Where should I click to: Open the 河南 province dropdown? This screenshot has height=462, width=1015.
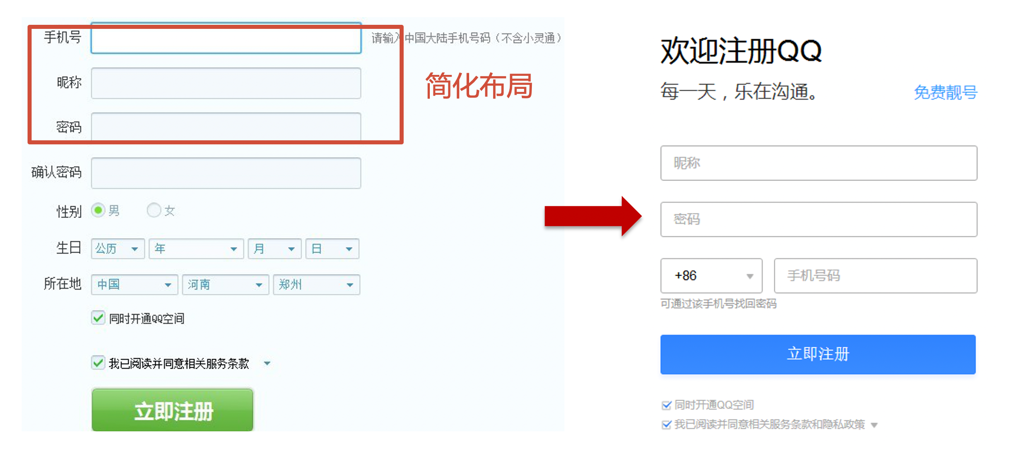tap(225, 285)
